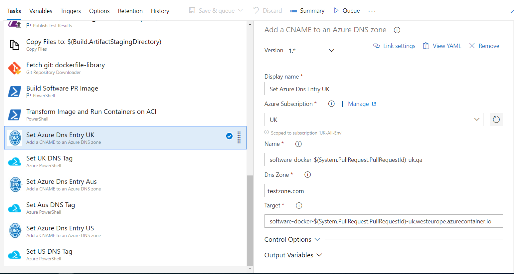Show info for Azure Subscription field
This screenshot has width=525, height=274.
pos(331,104)
